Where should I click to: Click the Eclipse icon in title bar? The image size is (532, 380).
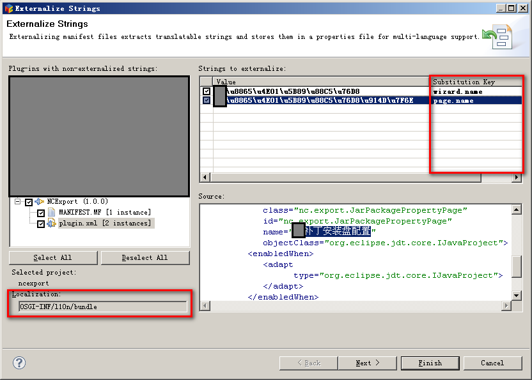coord(9,8)
